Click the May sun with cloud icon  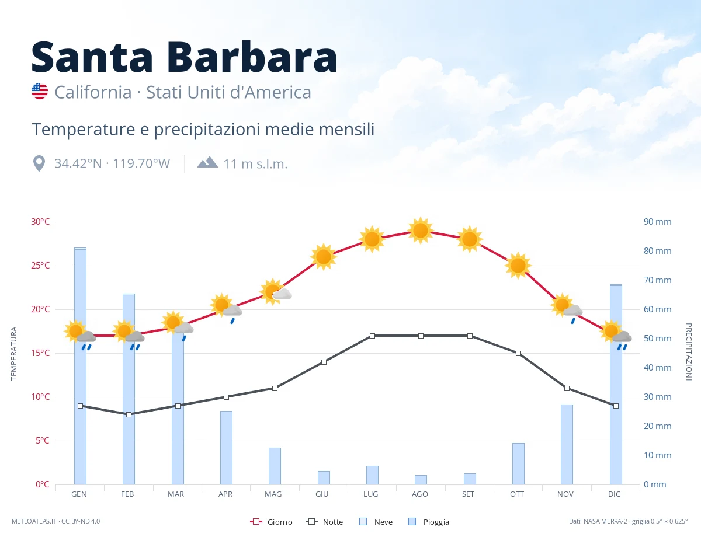(x=275, y=291)
